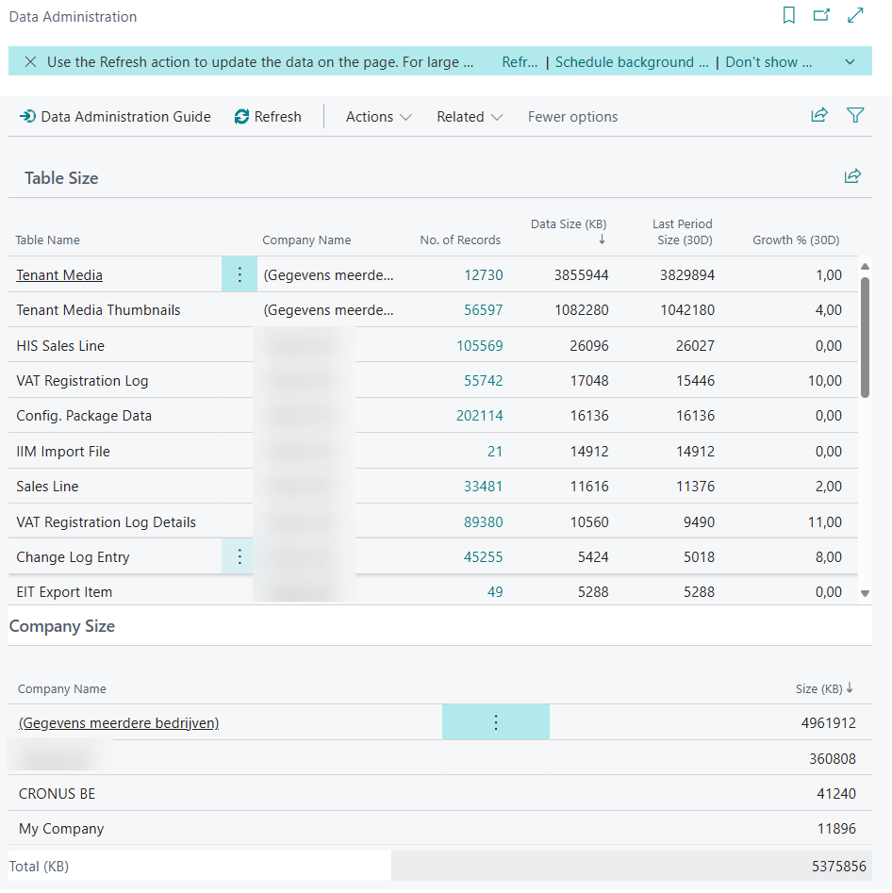The width and height of the screenshot is (892, 893).
Task: Open the Data Administration Guide
Action: (115, 117)
